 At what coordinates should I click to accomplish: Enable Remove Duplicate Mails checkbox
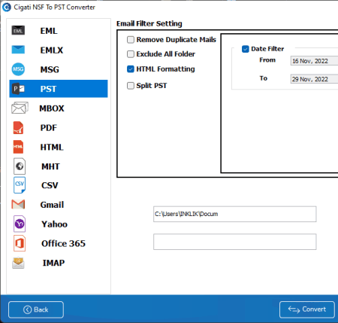[131, 40]
